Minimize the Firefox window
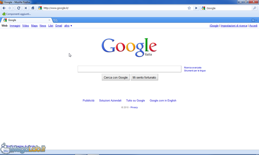Screen dimensions: 259x155 [241, 2]
